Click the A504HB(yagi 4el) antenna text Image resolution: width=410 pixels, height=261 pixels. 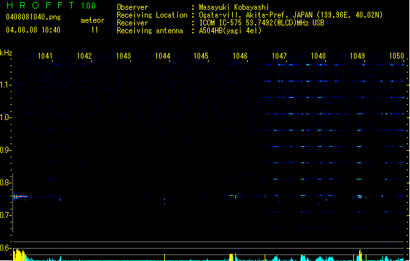point(230,31)
